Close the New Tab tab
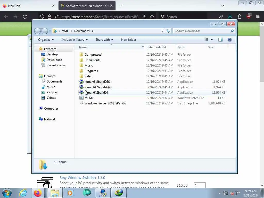Viewport: 264px width, 198px height. tap(53, 6)
